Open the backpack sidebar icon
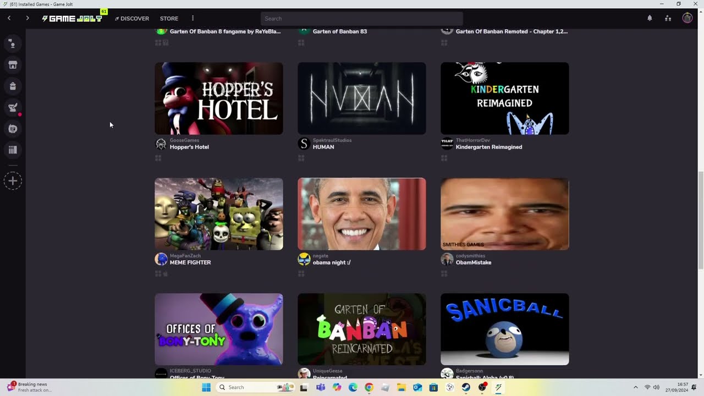This screenshot has height=396, width=704. point(13,86)
